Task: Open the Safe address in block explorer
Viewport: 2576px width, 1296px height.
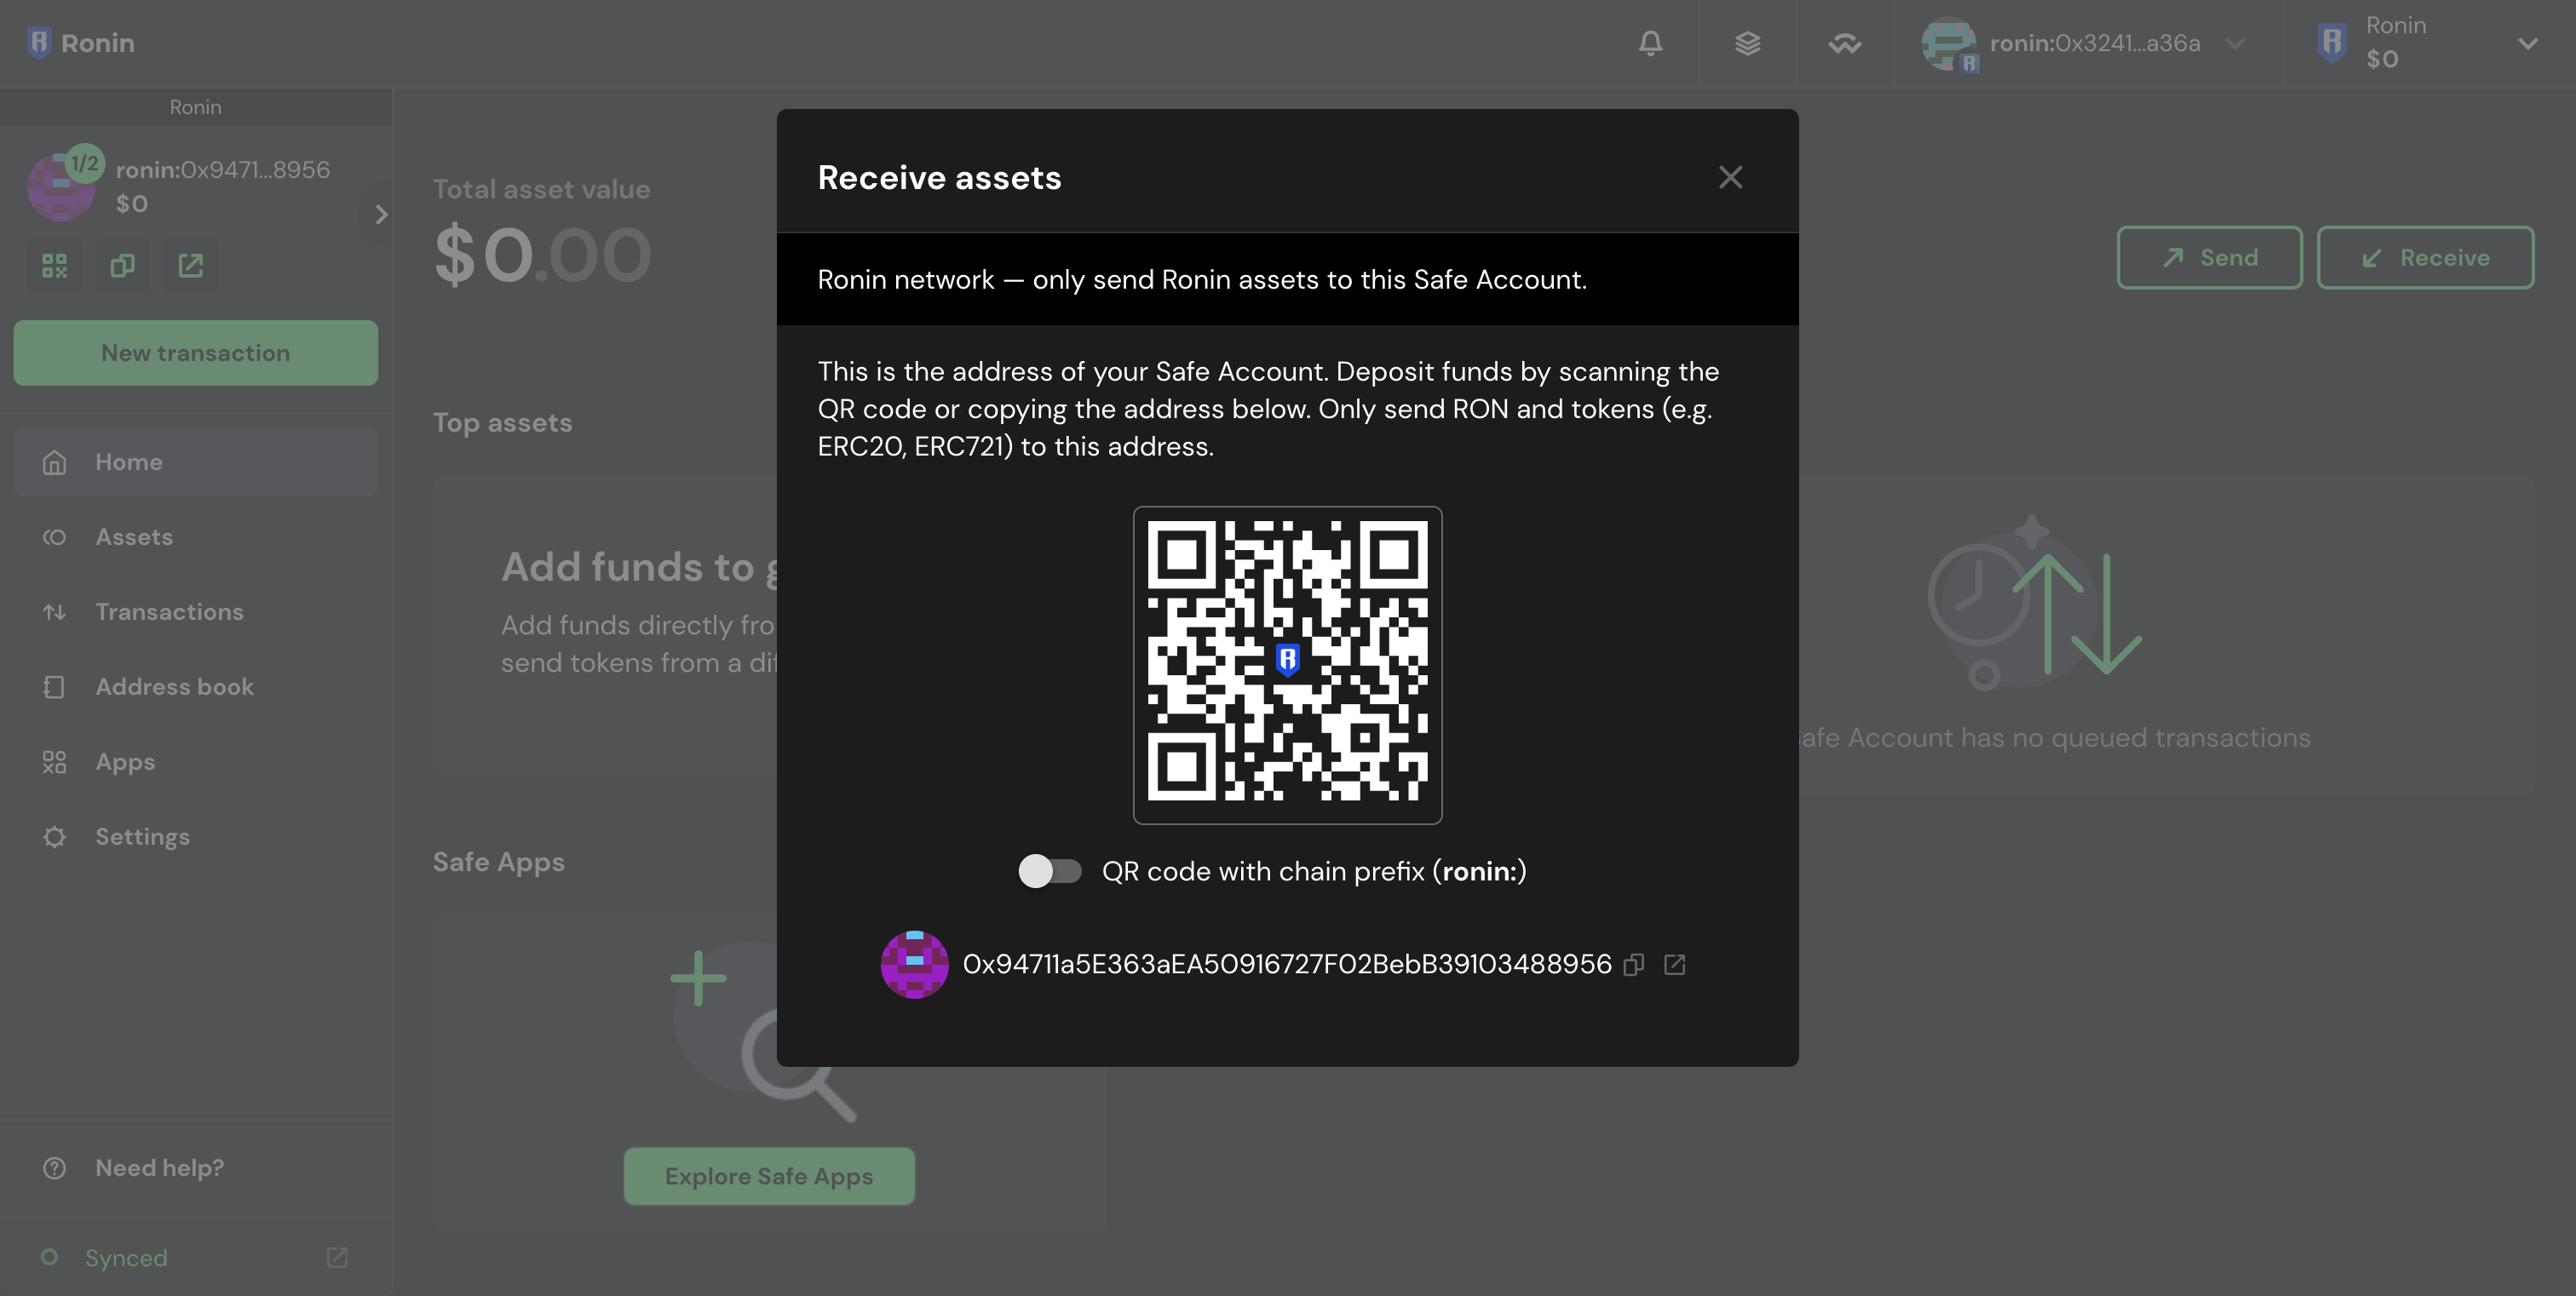Action: tap(1674, 964)
